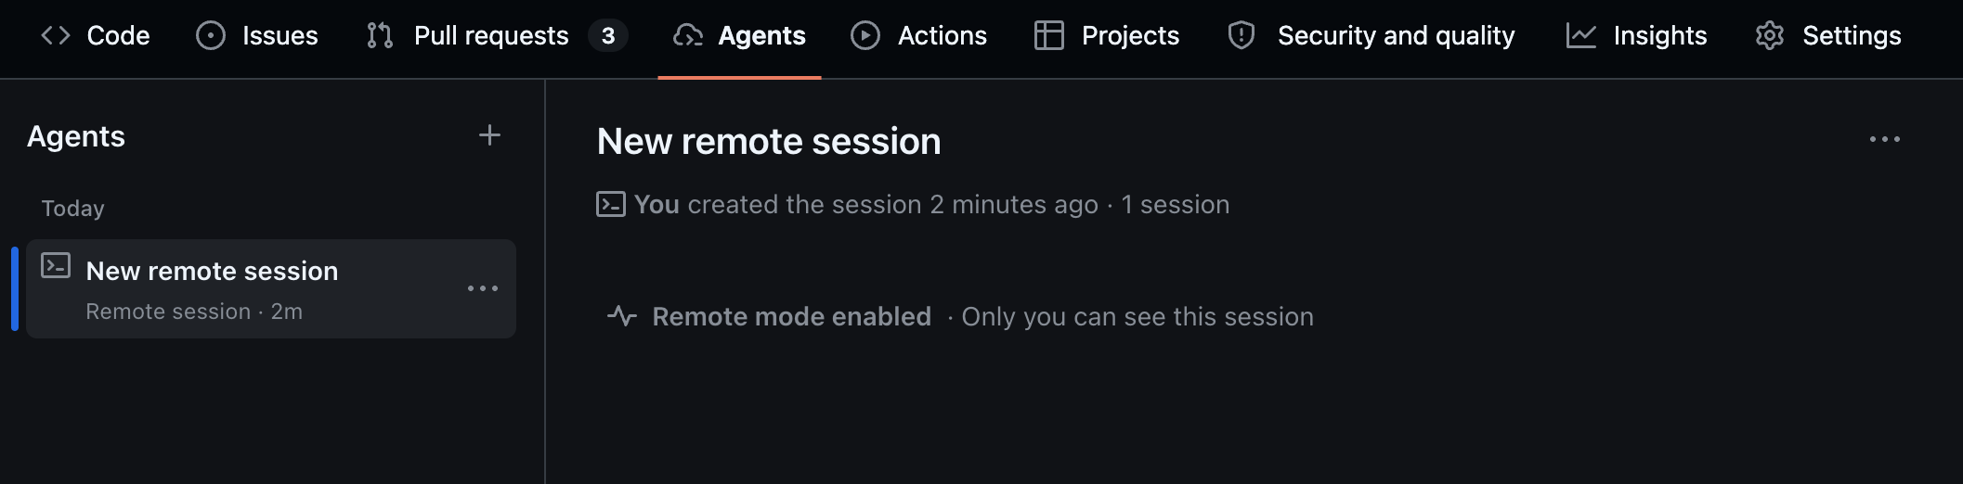Click the Settings gear icon

pos(1770,35)
